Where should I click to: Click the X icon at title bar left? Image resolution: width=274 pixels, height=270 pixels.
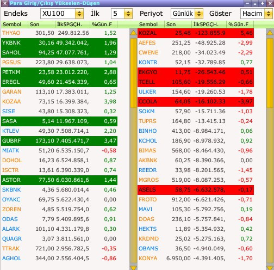click(5, 3)
